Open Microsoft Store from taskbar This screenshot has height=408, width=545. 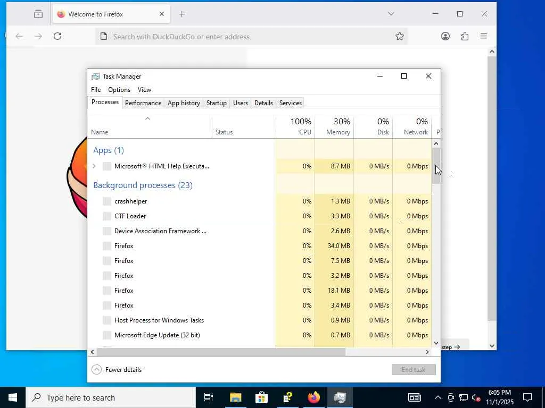click(x=261, y=397)
